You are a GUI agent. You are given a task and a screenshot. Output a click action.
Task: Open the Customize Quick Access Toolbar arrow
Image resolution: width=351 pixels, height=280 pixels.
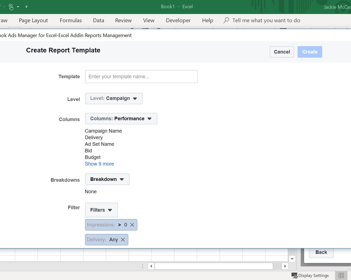26,7
